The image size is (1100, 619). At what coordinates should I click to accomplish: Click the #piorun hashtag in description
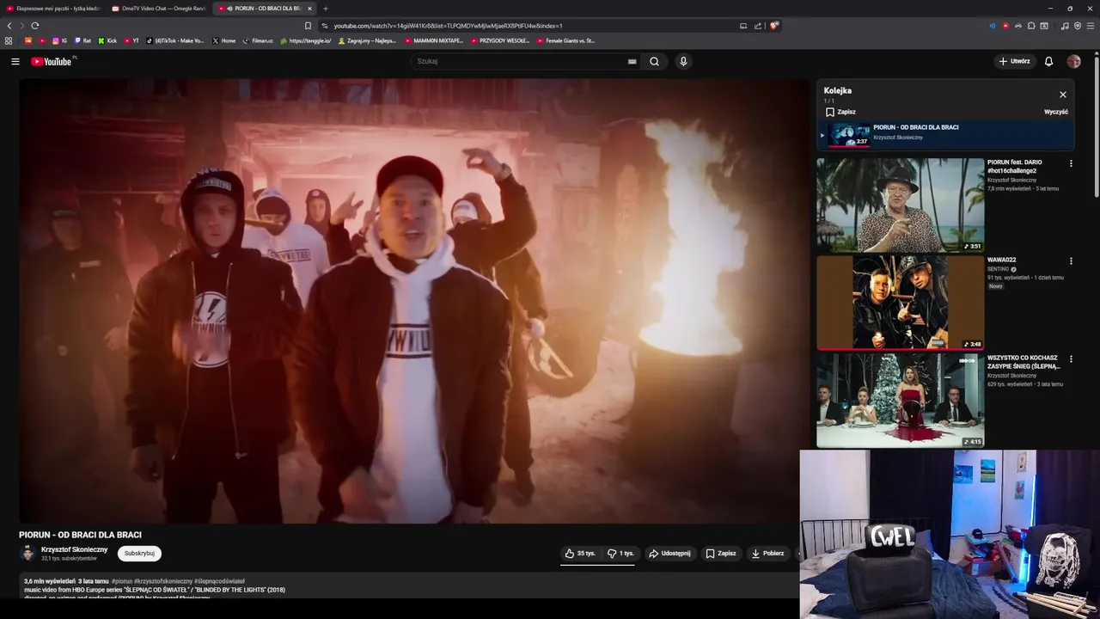click(122, 581)
